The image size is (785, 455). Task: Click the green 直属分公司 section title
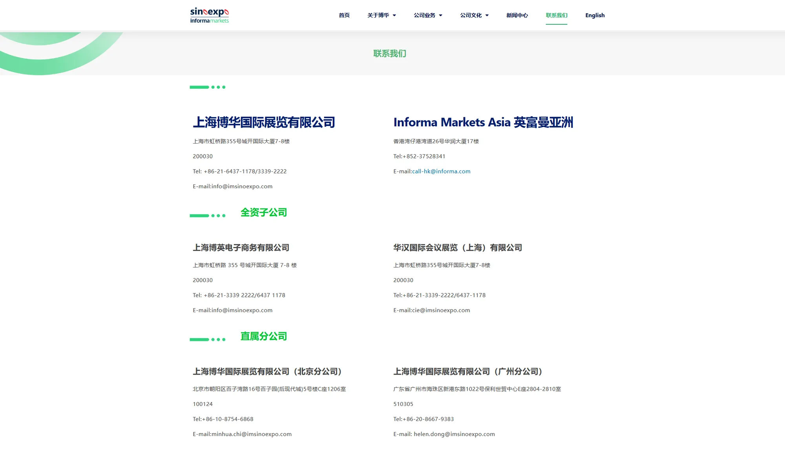[x=263, y=337]
